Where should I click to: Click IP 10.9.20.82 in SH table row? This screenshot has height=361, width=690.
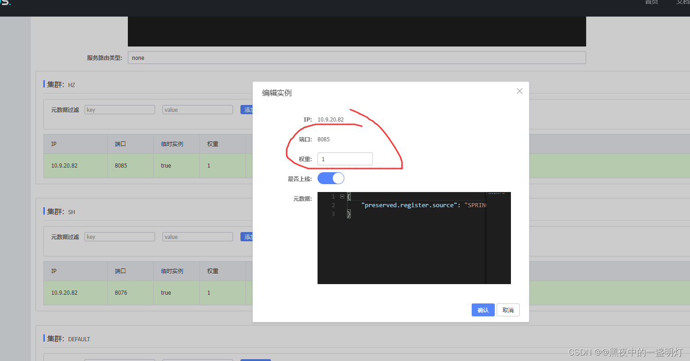tap(64, 293)
